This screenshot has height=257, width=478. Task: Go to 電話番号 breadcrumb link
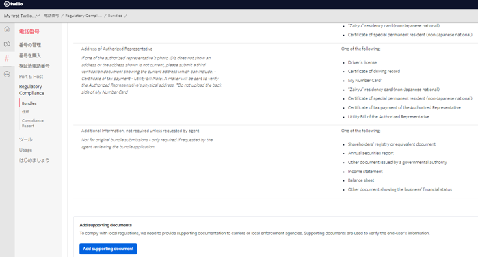click(x=51, y=16)
